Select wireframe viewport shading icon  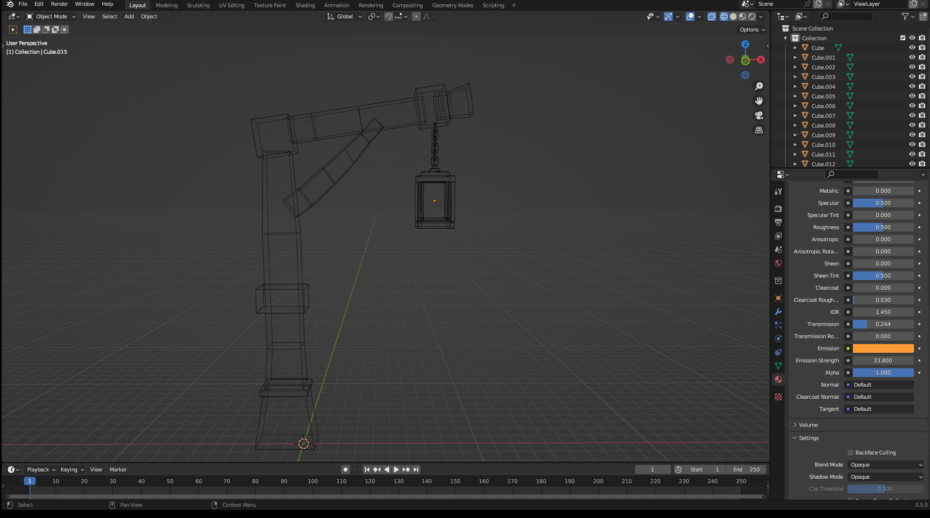tap(724, 16)
